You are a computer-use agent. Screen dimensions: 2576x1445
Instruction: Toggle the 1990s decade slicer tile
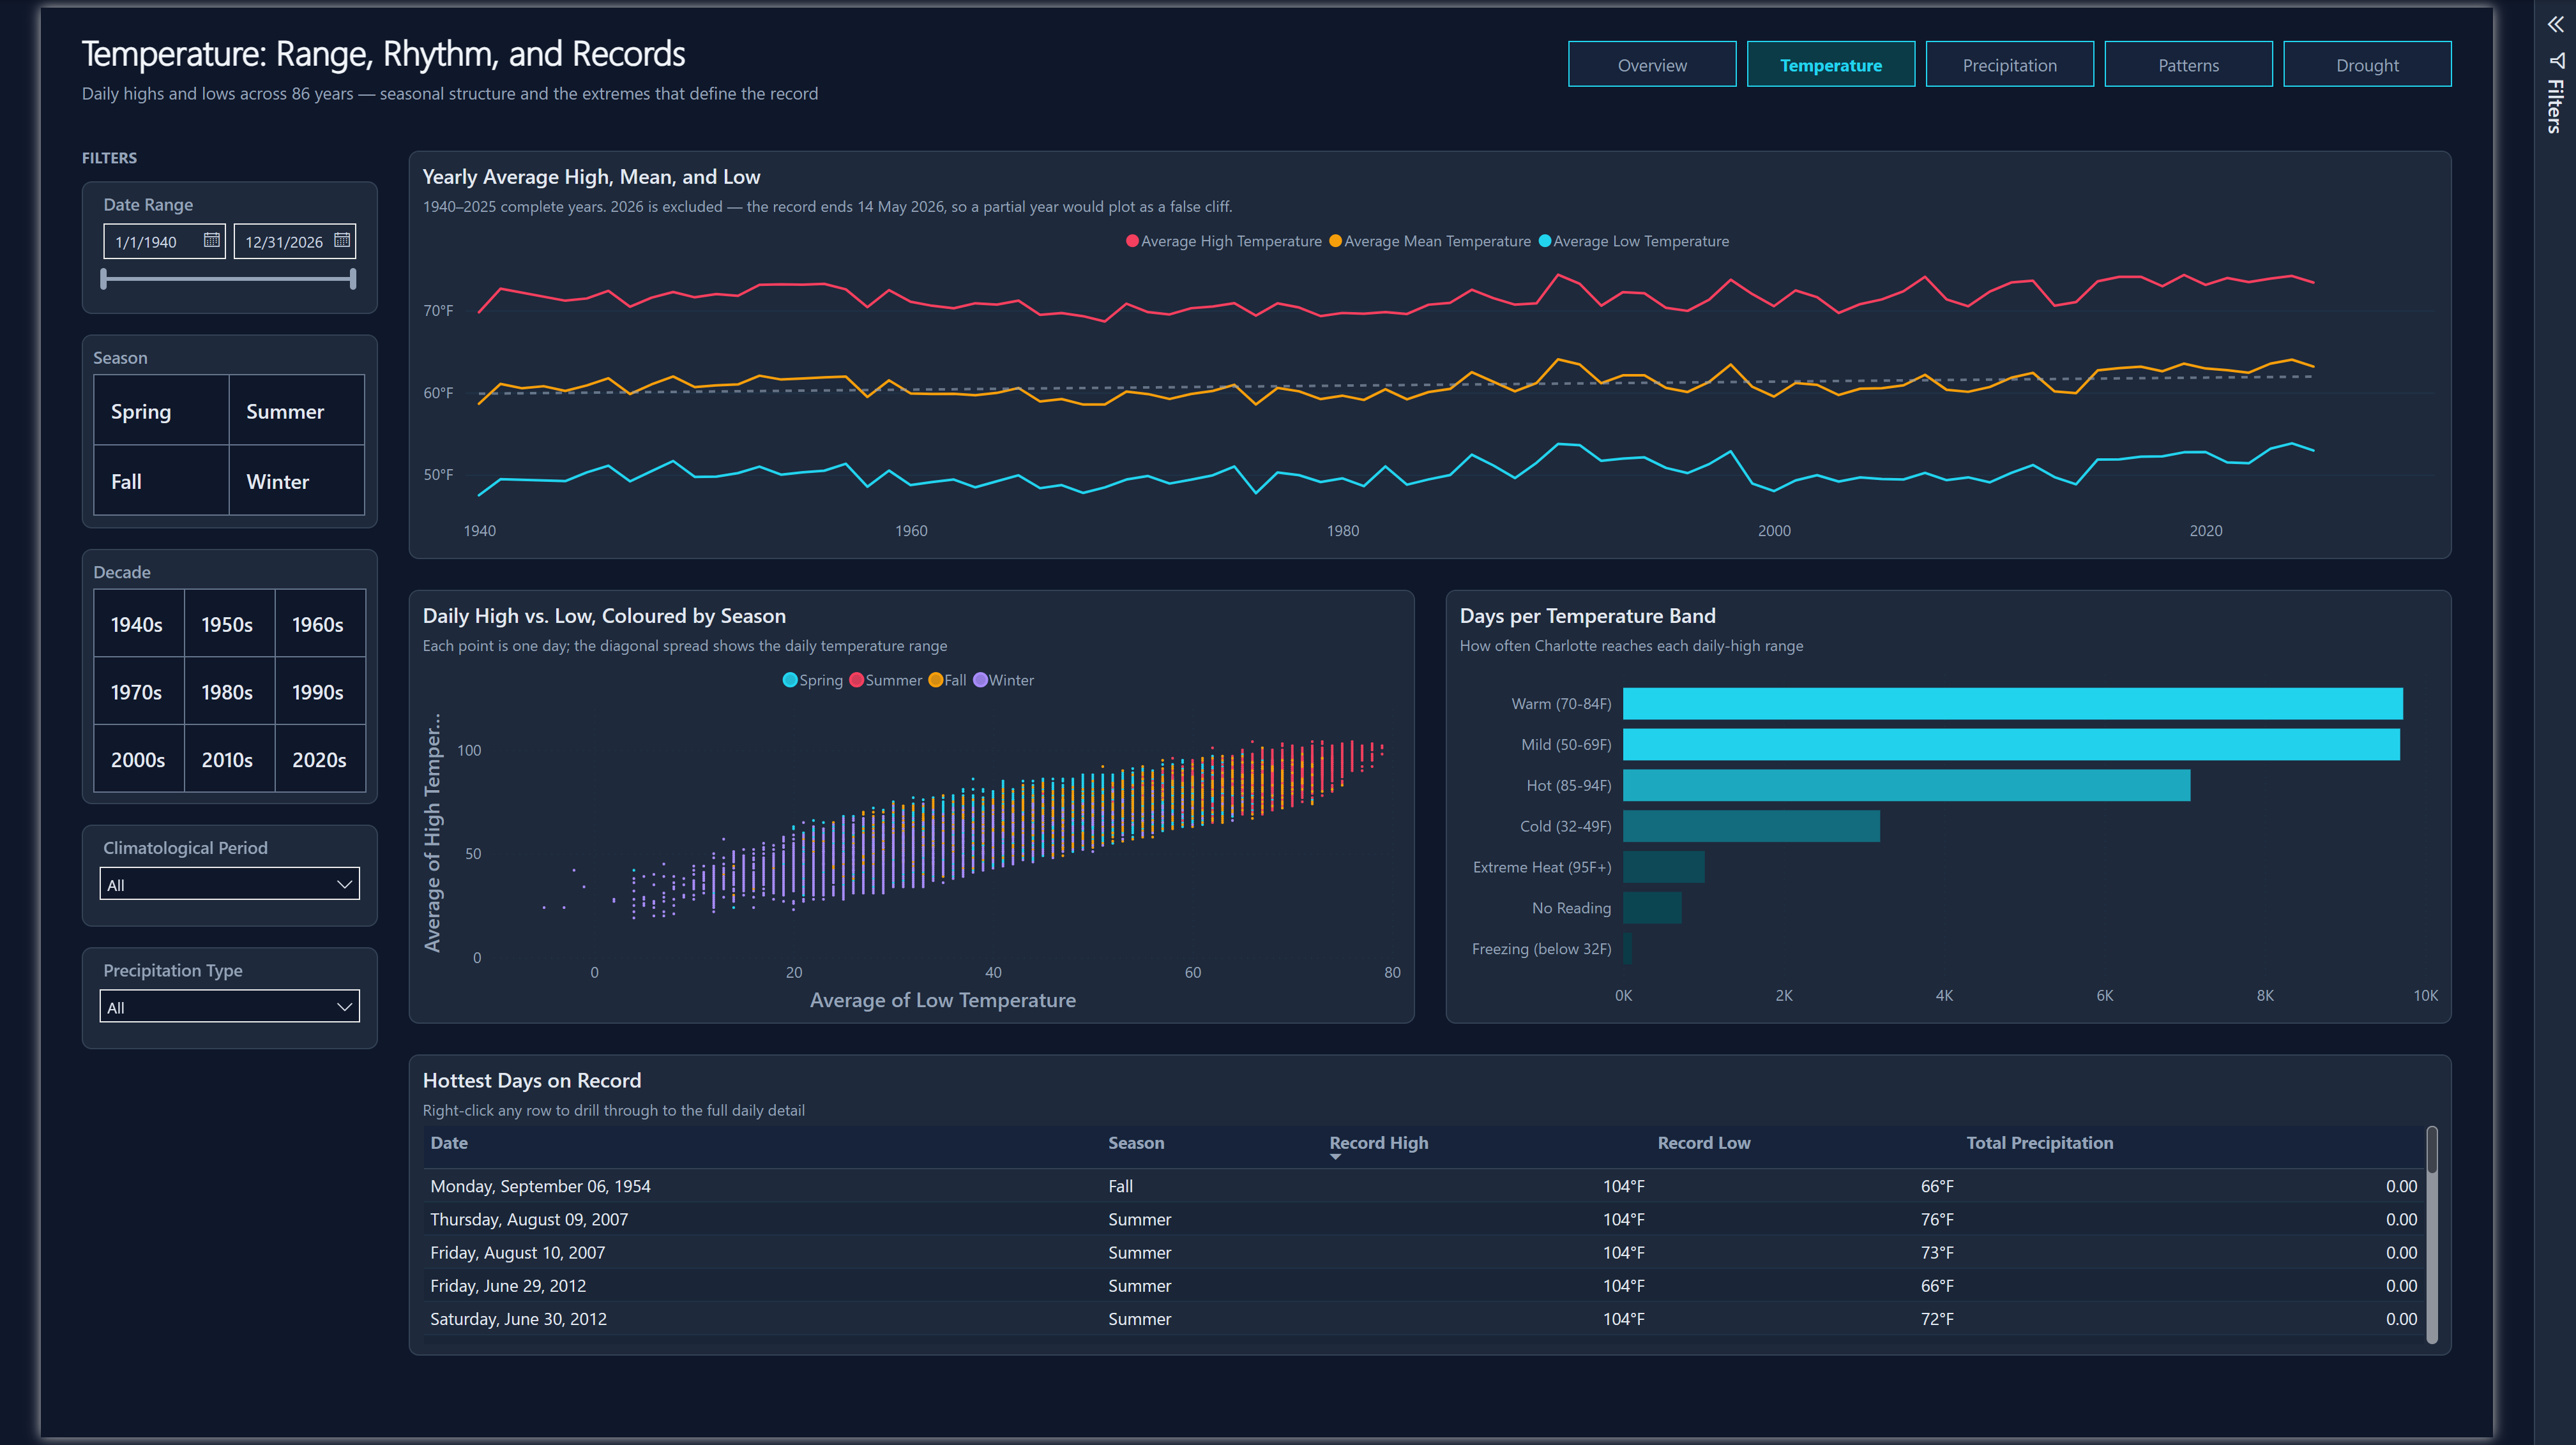point(319,691)
